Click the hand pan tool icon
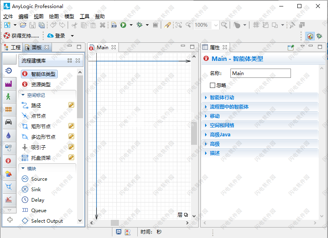Screen dimensions: 328x238 (237, 25)
